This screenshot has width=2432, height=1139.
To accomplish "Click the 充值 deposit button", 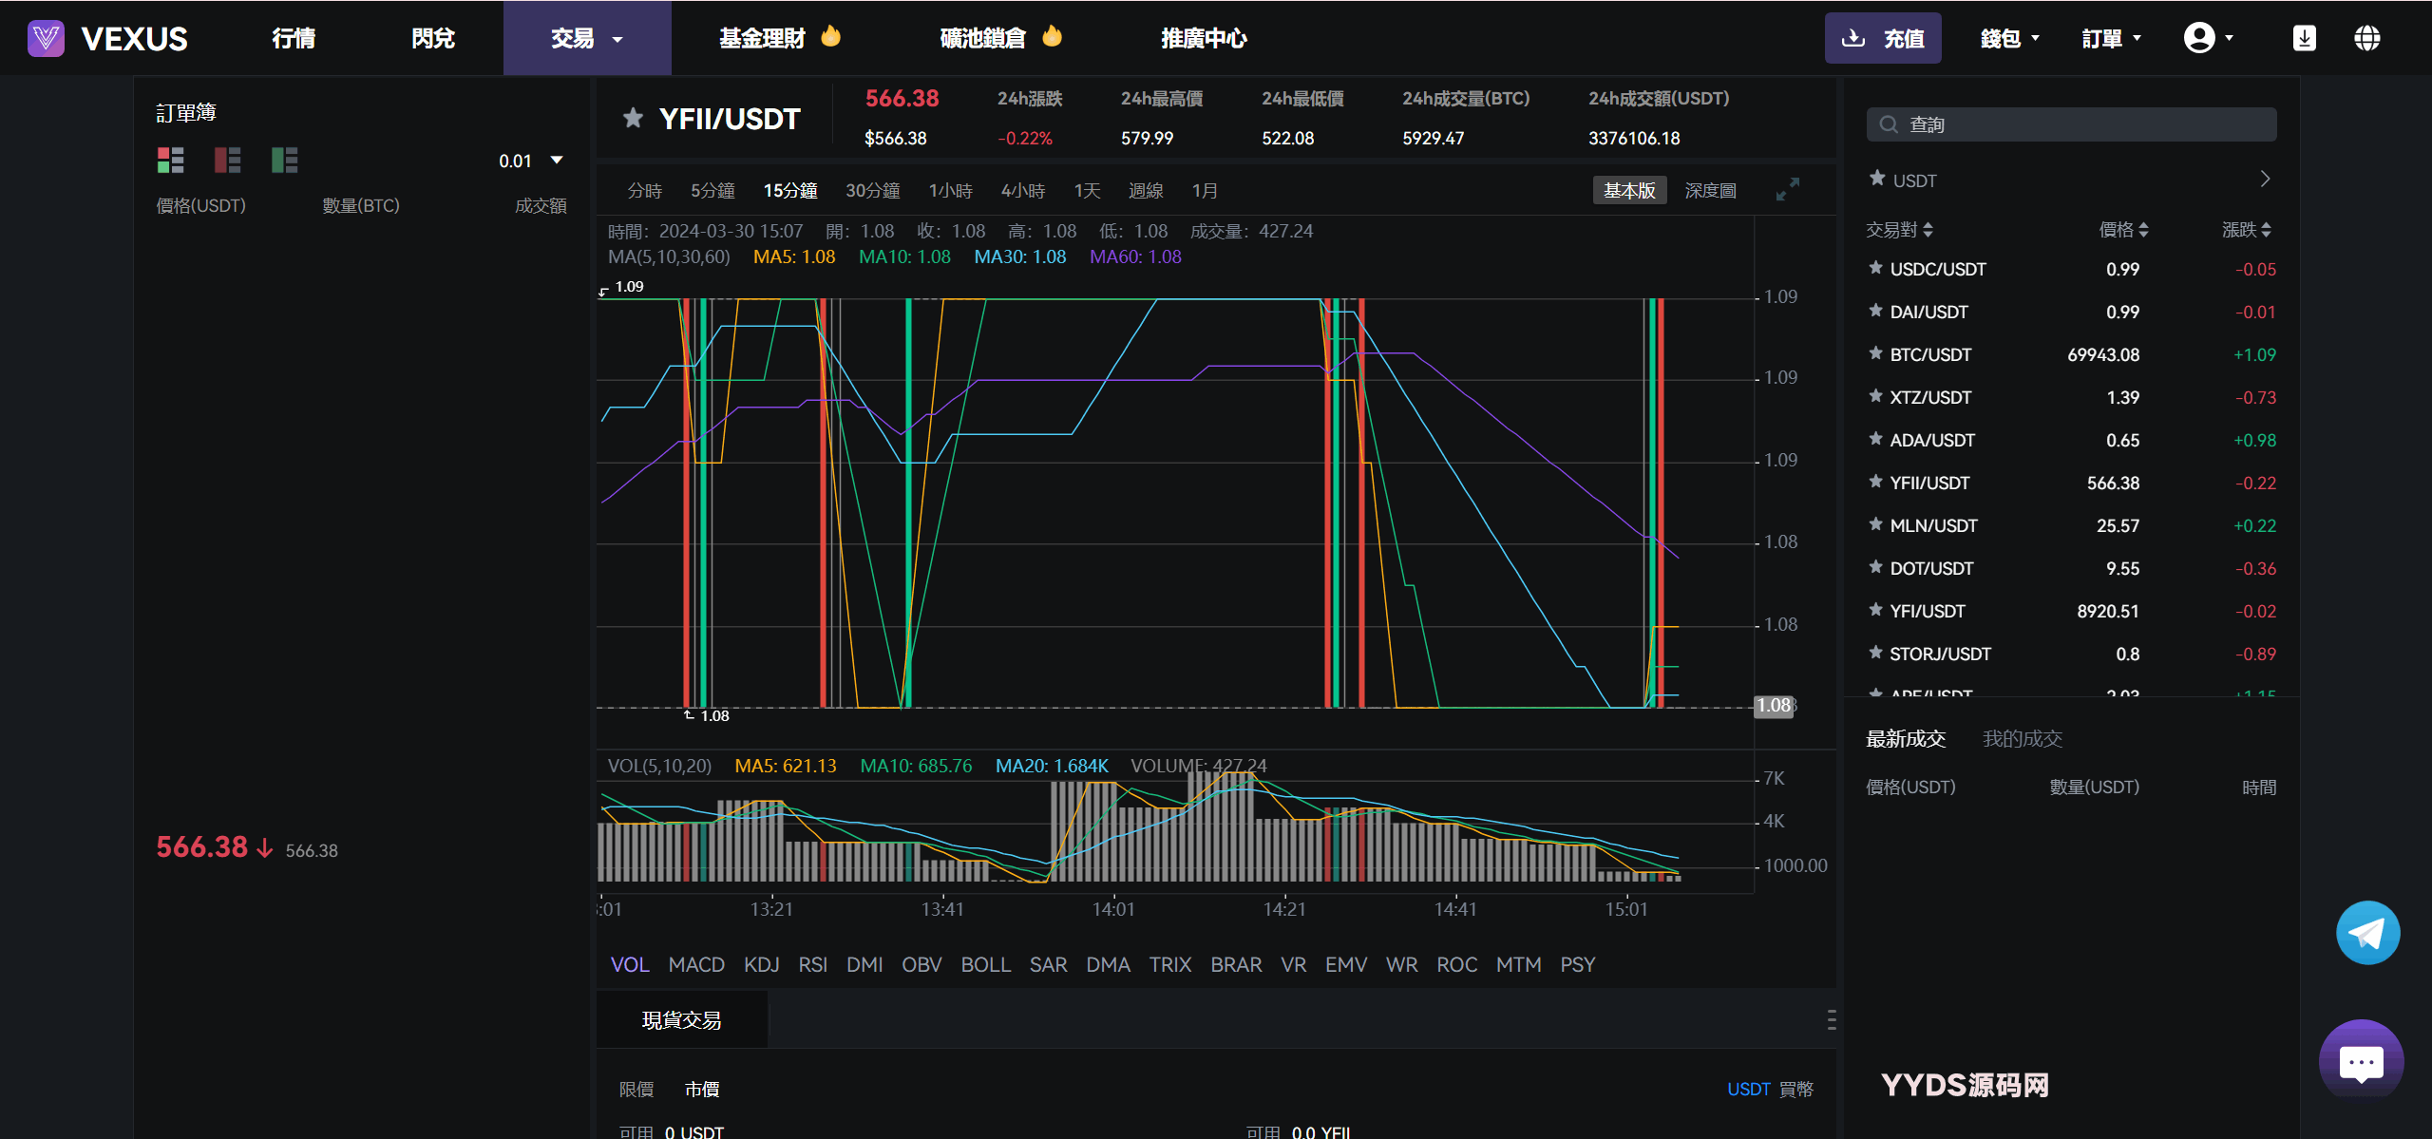I will 1882,38.
